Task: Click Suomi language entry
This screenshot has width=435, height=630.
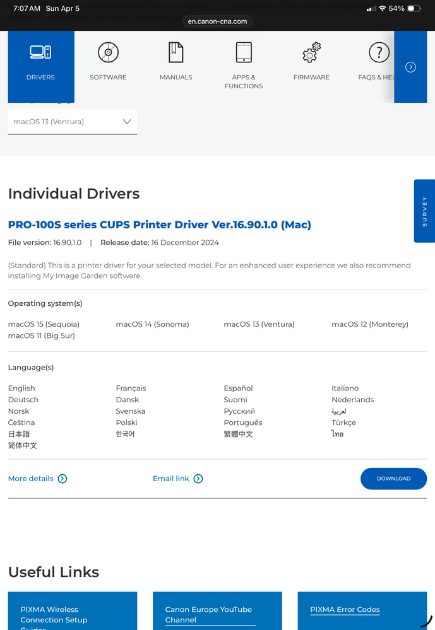Action: pyautogui.click(x=235, y=400)
